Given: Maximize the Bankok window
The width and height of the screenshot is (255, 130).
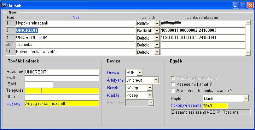Looking at the screenshot, I should [x=243, y=6].
